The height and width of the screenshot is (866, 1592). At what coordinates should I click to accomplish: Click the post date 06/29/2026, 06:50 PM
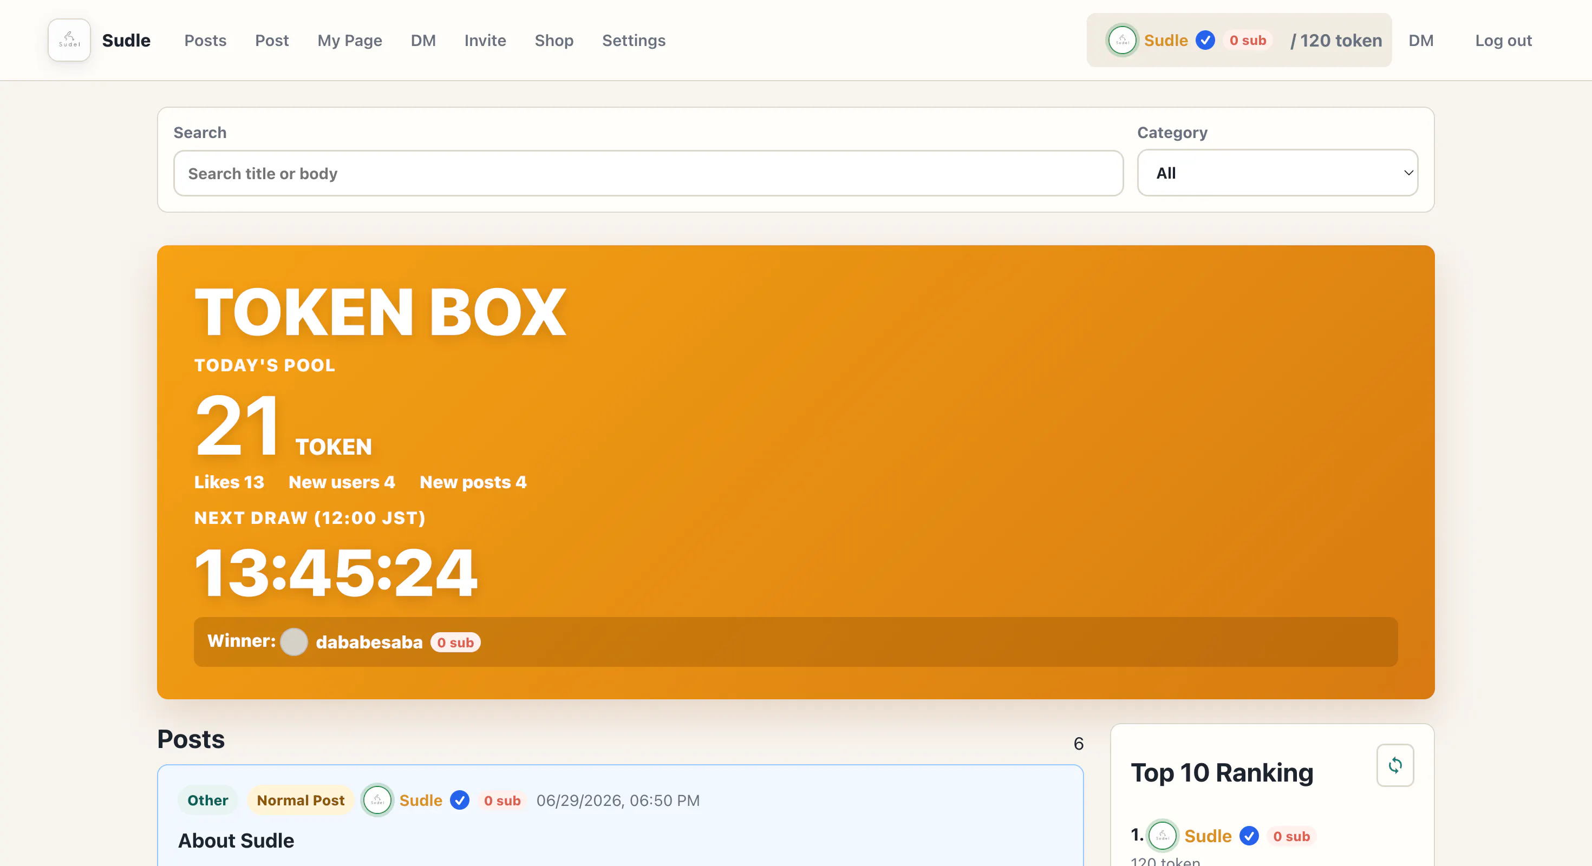pos(618,800)
